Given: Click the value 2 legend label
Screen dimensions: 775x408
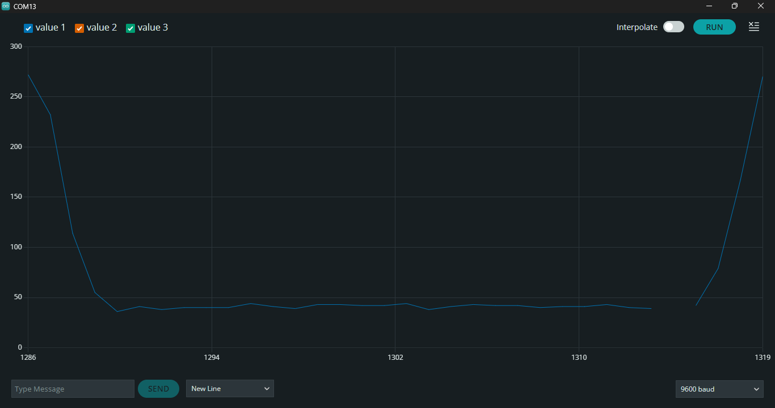Looking at the screenshot, I should [x=102, y=27].
